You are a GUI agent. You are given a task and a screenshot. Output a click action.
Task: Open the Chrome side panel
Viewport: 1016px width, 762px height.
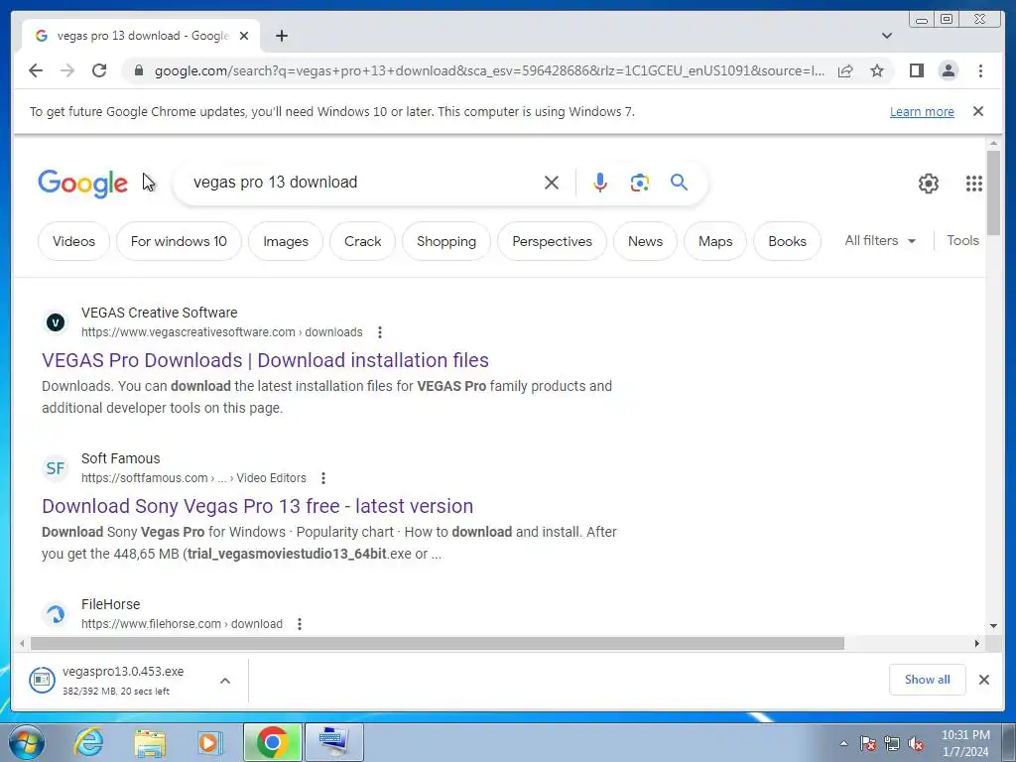pos(916,70)
